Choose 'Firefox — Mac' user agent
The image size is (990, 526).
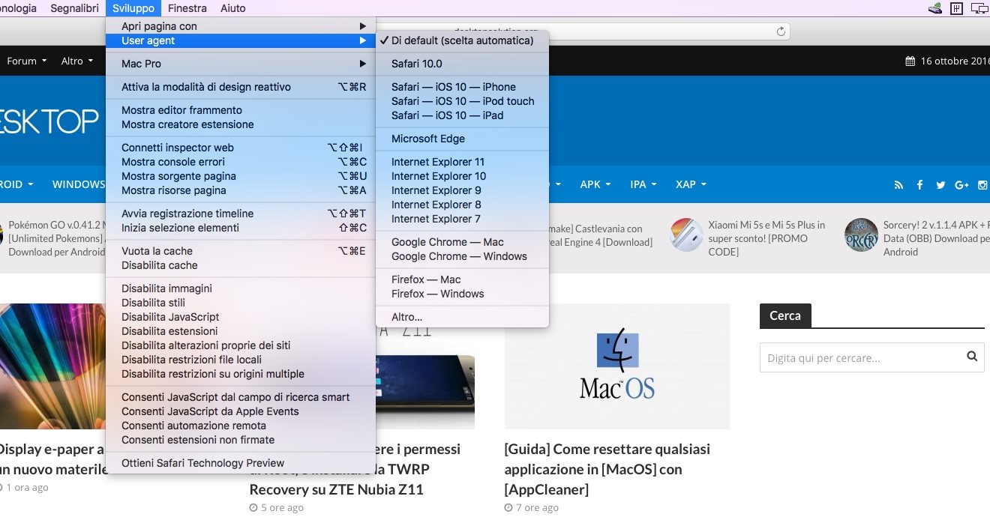(462, 279)
